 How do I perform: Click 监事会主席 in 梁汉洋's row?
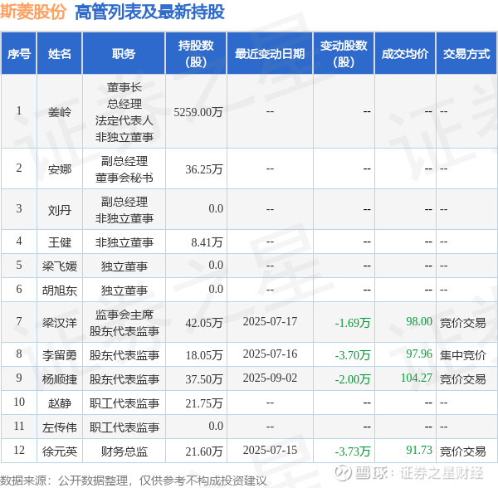124,315
